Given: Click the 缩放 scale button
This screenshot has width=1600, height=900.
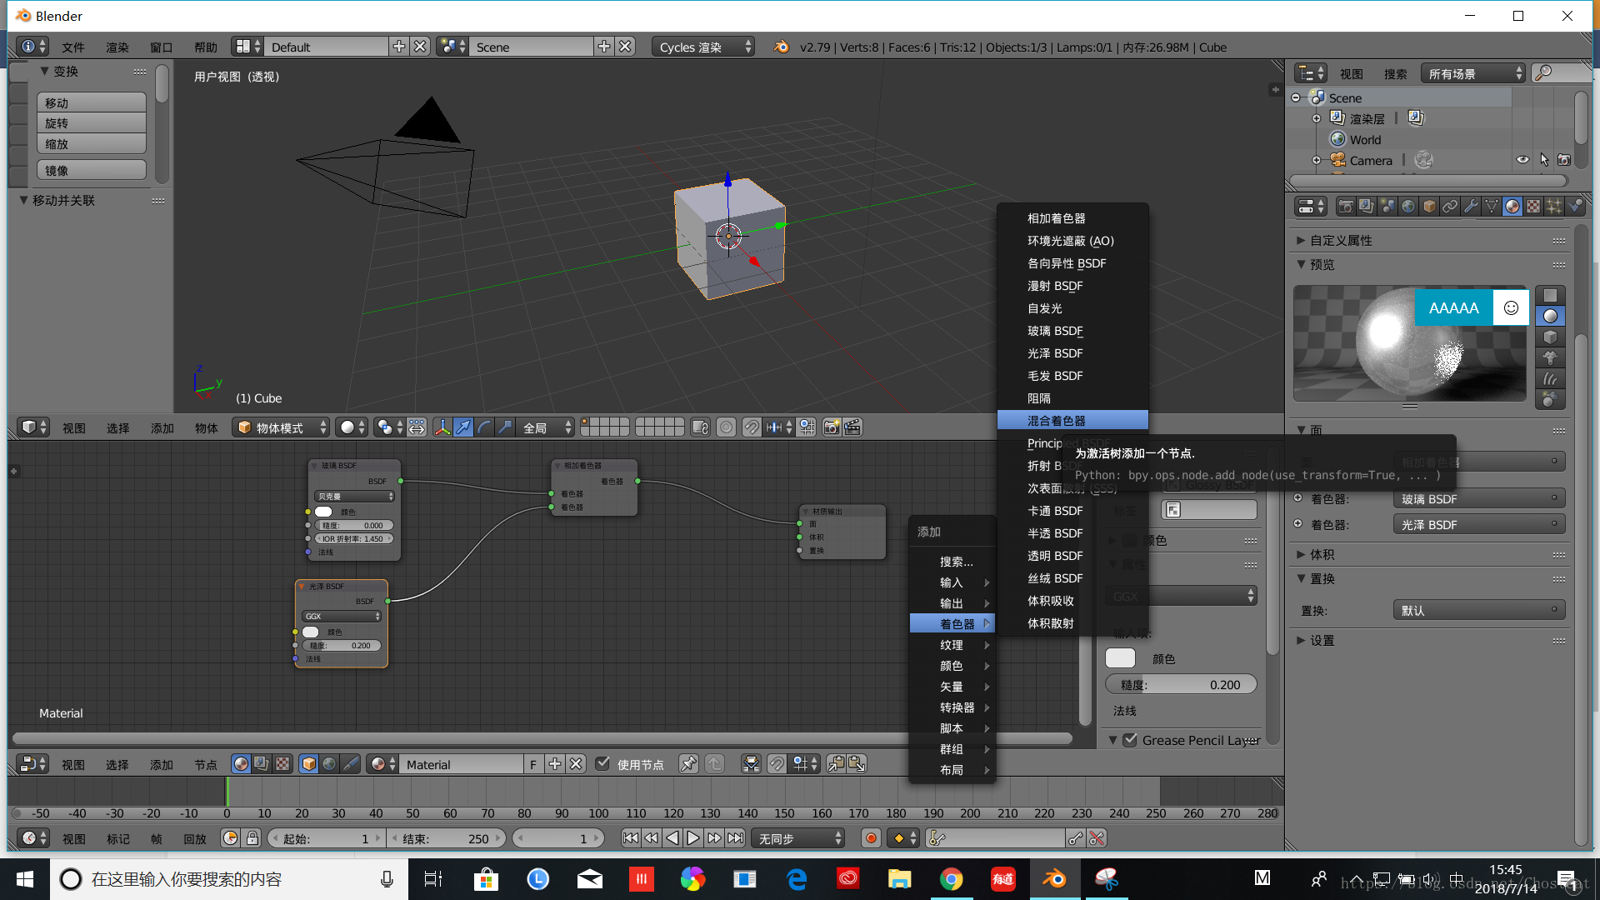Looking at the screenshot, I should [92, 143].
